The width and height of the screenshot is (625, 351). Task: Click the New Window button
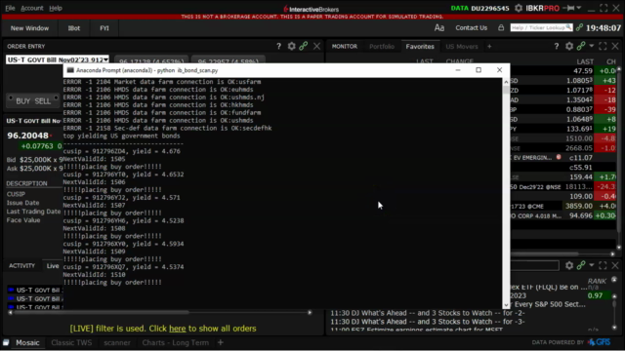[29, 28]
